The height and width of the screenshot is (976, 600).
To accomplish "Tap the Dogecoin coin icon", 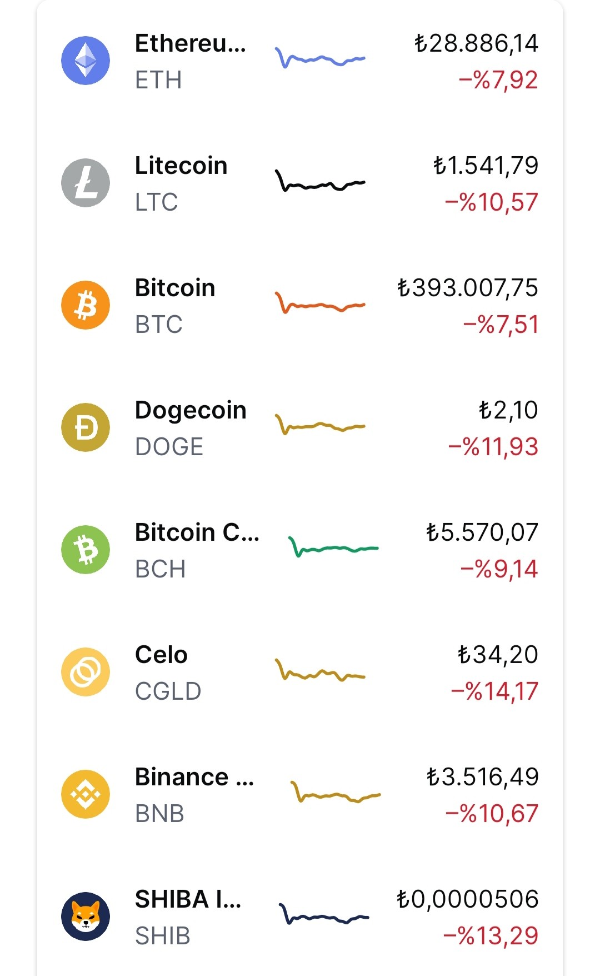I will [86, 427].
